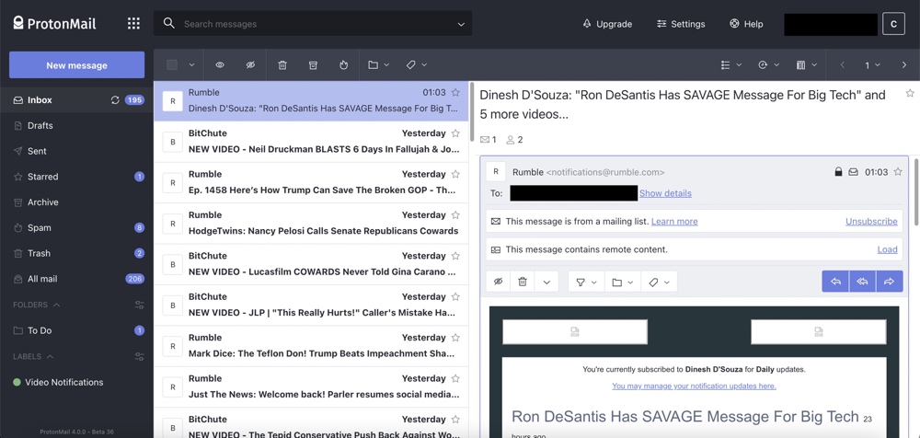The image size is (920, 438).
Task: Archive selected messages using toolbar archive icon
Action: click(x=314, y=65)
